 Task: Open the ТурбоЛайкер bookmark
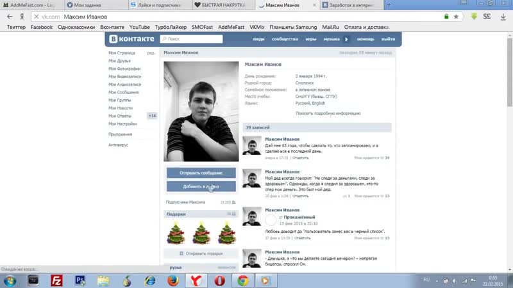[x=171, y=27]
